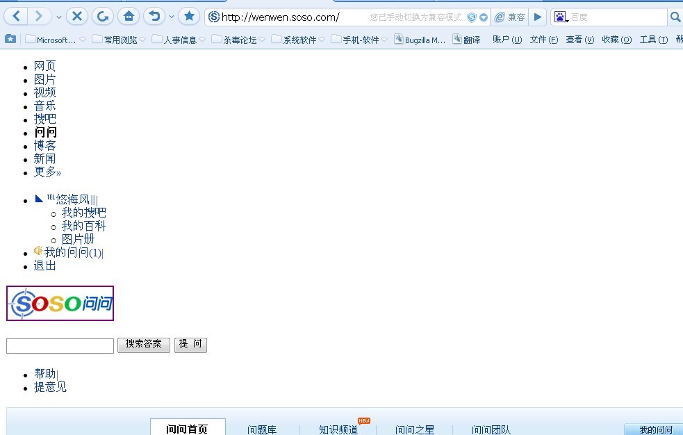Open the 提意见 link

click(x=51, y=386)
